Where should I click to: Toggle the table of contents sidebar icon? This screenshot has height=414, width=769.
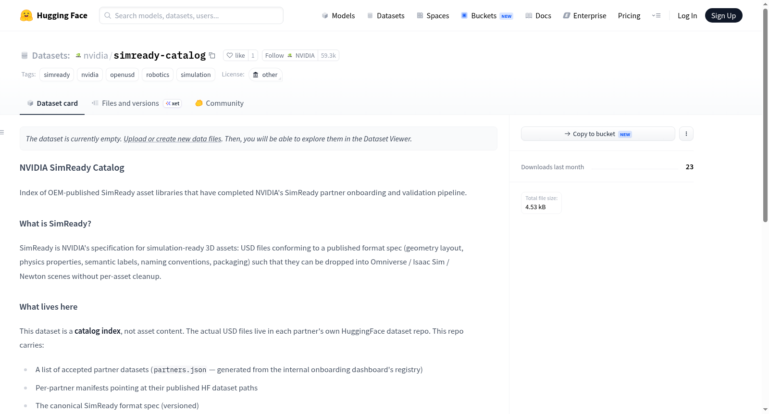pos(2,132)
